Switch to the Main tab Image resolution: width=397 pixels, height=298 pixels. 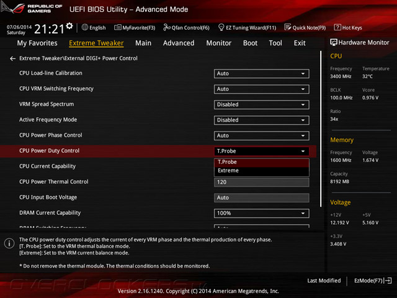pyautogui.click(x=143, y=43)
